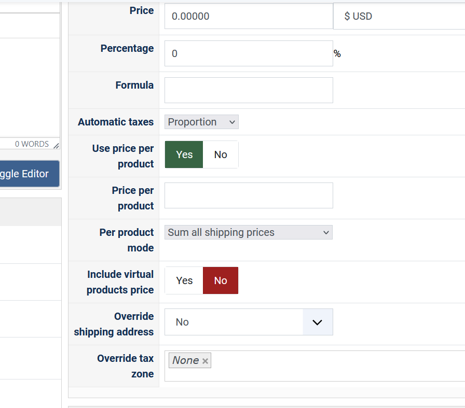
Task: Click the Formula text field
Action: pos(249,90)
